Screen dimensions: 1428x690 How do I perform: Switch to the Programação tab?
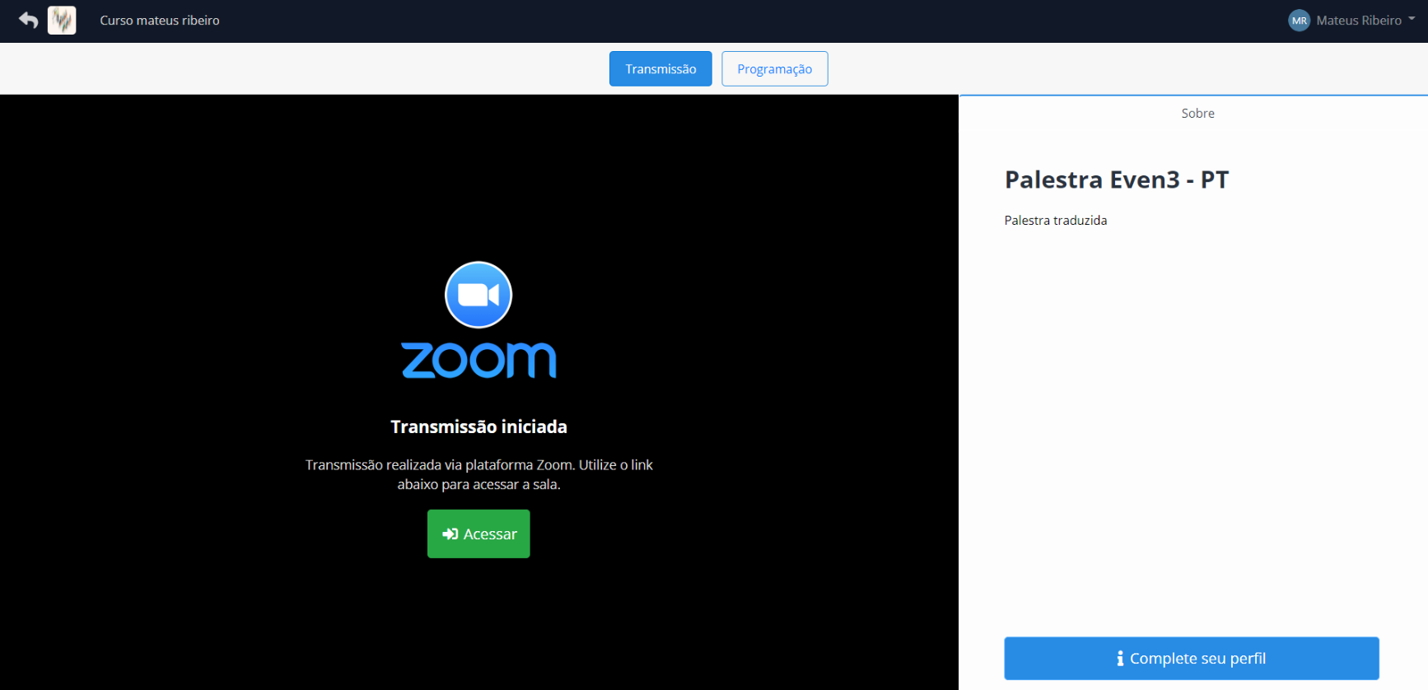774,68
